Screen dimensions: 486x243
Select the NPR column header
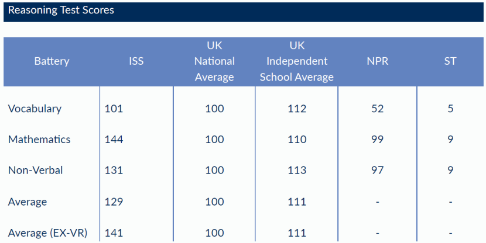point(377,61)
